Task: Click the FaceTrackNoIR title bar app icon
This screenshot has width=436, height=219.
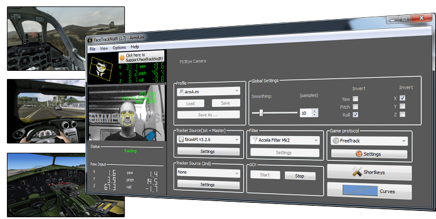Action: (x=89, y=40)
